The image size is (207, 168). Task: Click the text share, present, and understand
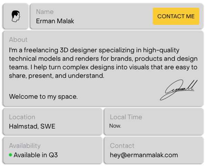[x=57, y=76]
